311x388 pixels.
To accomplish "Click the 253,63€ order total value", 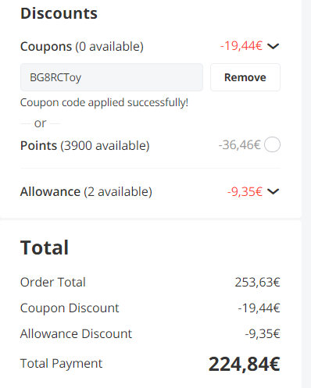I will pos(257,282).
